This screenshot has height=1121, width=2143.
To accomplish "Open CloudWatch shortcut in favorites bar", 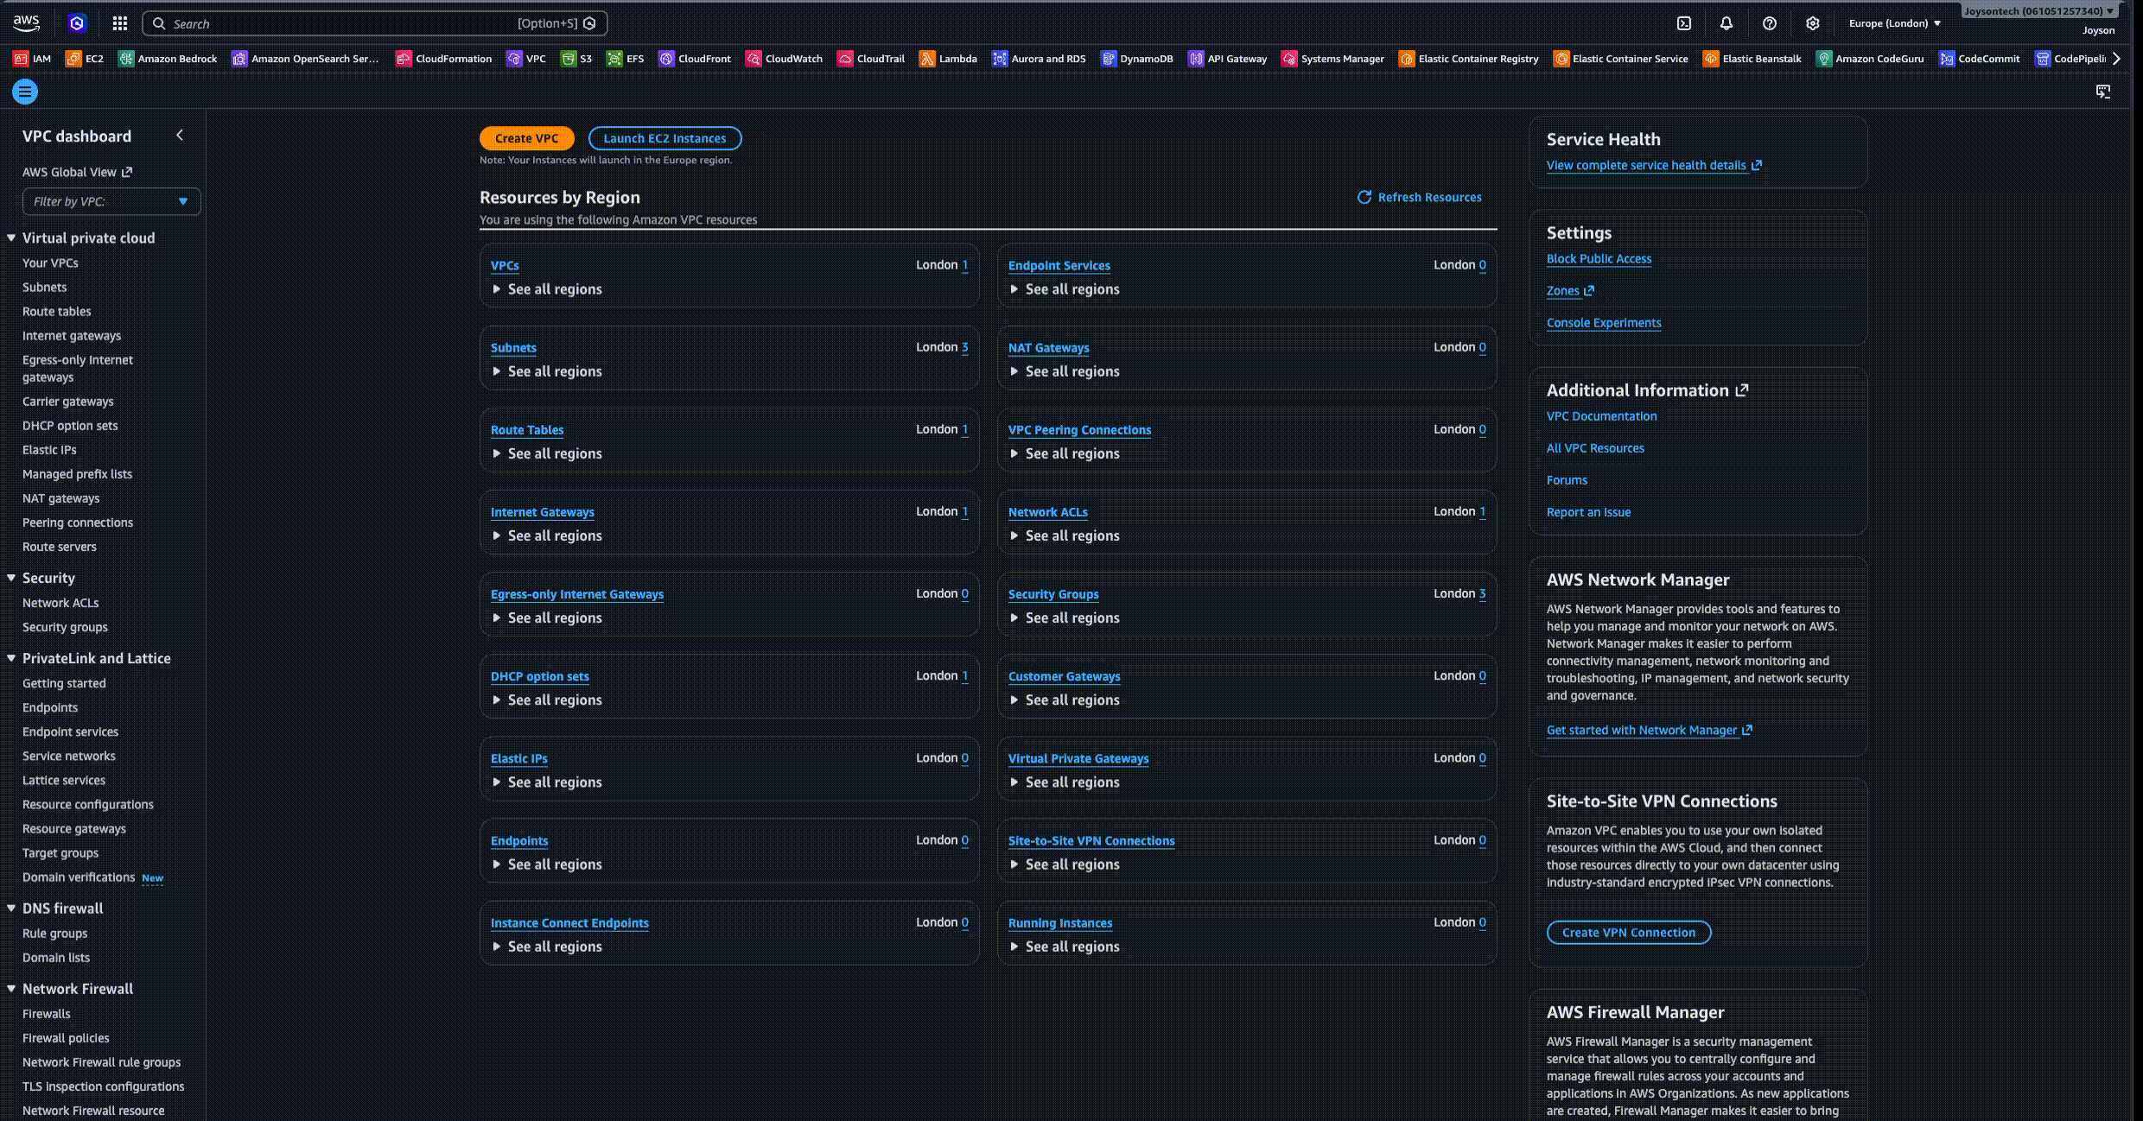I will [785, 59].
